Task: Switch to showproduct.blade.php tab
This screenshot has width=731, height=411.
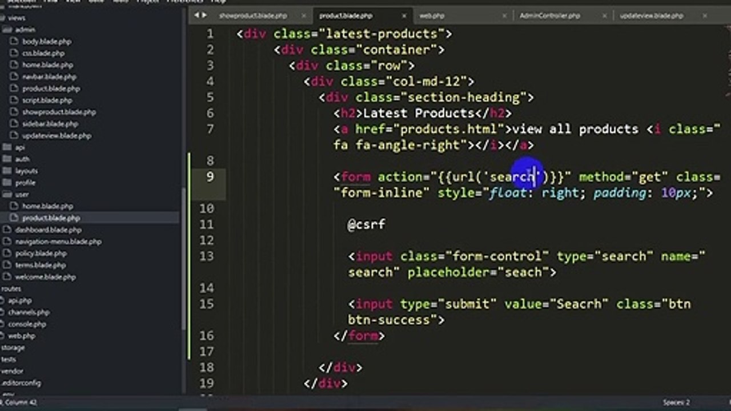Action: (x=253, y=16)
